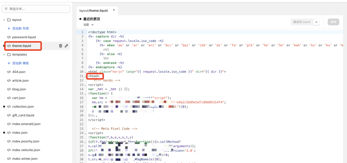This screenshot has width=347, height=163.
Task: Open collection.json file
Action: click(23, 107)
